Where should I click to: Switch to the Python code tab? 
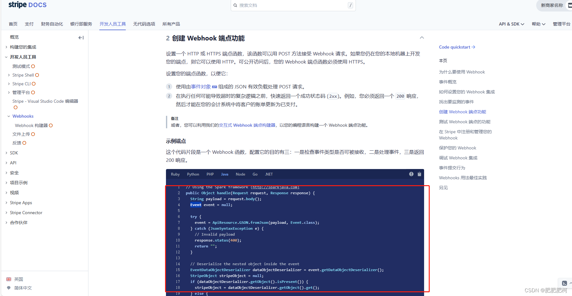tap(193, 174)
